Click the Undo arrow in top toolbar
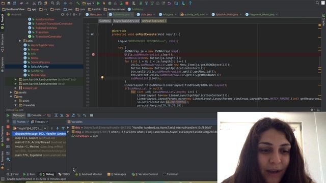This screenshot has height=183, width=326. tap(21, 3)
